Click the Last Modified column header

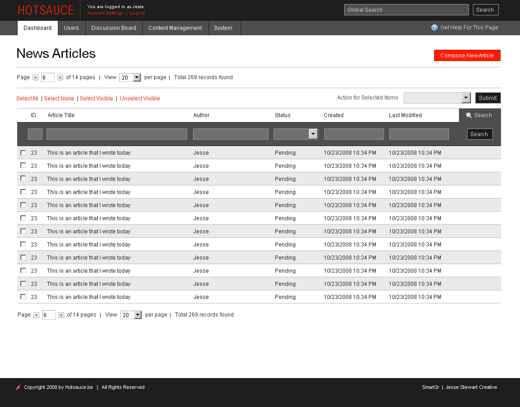tap(405, 115)
